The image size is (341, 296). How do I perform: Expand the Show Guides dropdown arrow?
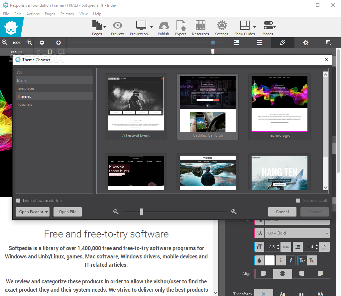tap(255, 27)
